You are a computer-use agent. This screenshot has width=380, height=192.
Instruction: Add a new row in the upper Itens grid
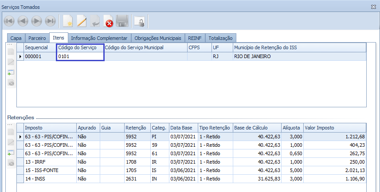tap(11, 73)
